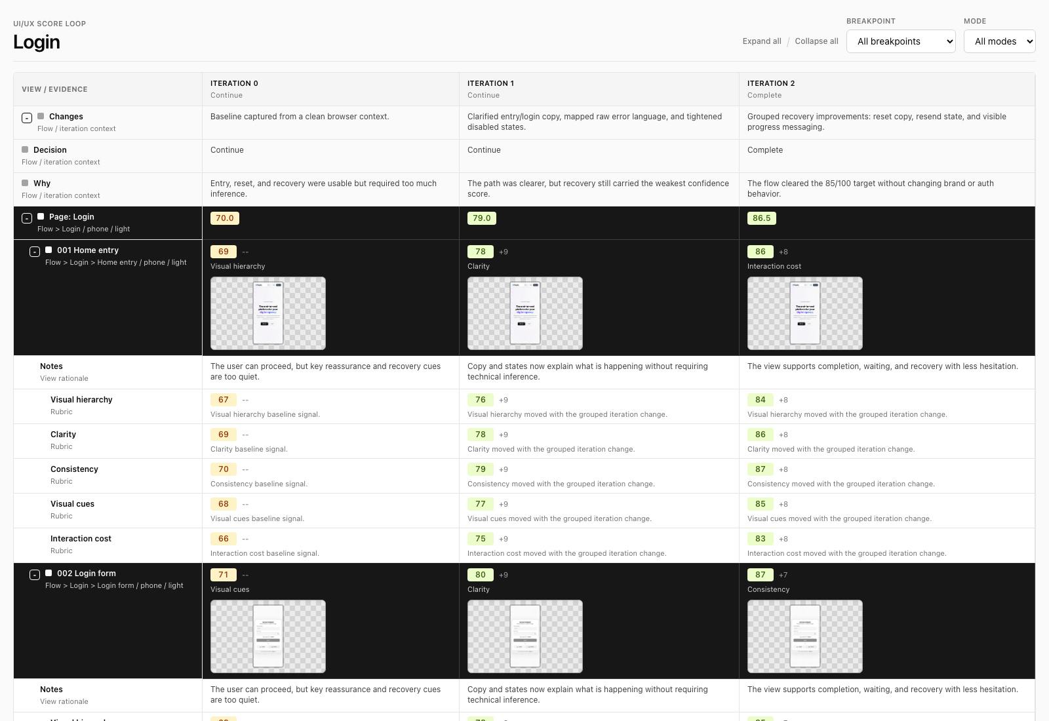Open Iteration 2 screenshot thumbnail for Home entry

(805, 313)
